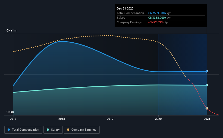Click the 2021 x-axis label
Screen dimensions: 223x138
[207, 119]
